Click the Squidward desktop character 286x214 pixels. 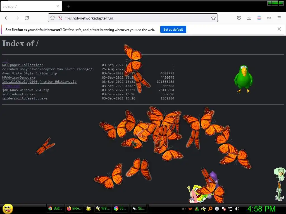(280, 184)
